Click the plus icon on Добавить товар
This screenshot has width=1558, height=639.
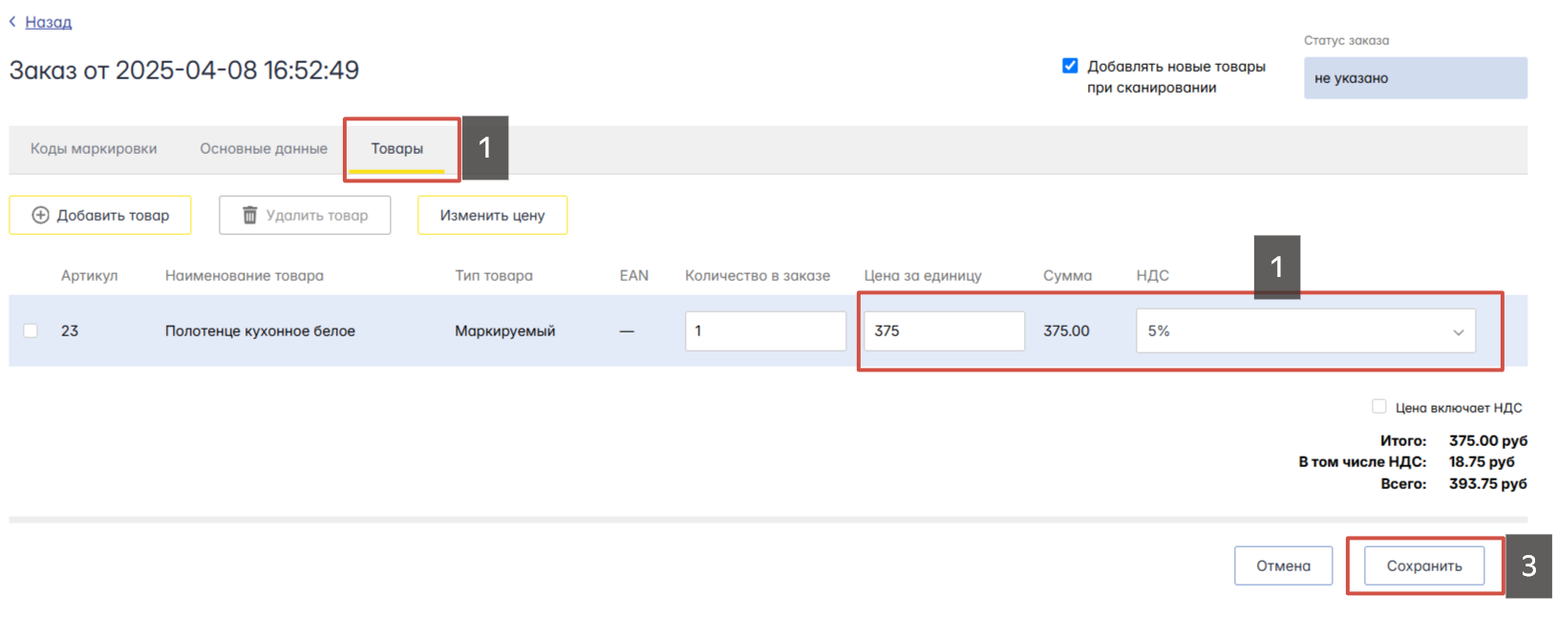click(40, 216)
